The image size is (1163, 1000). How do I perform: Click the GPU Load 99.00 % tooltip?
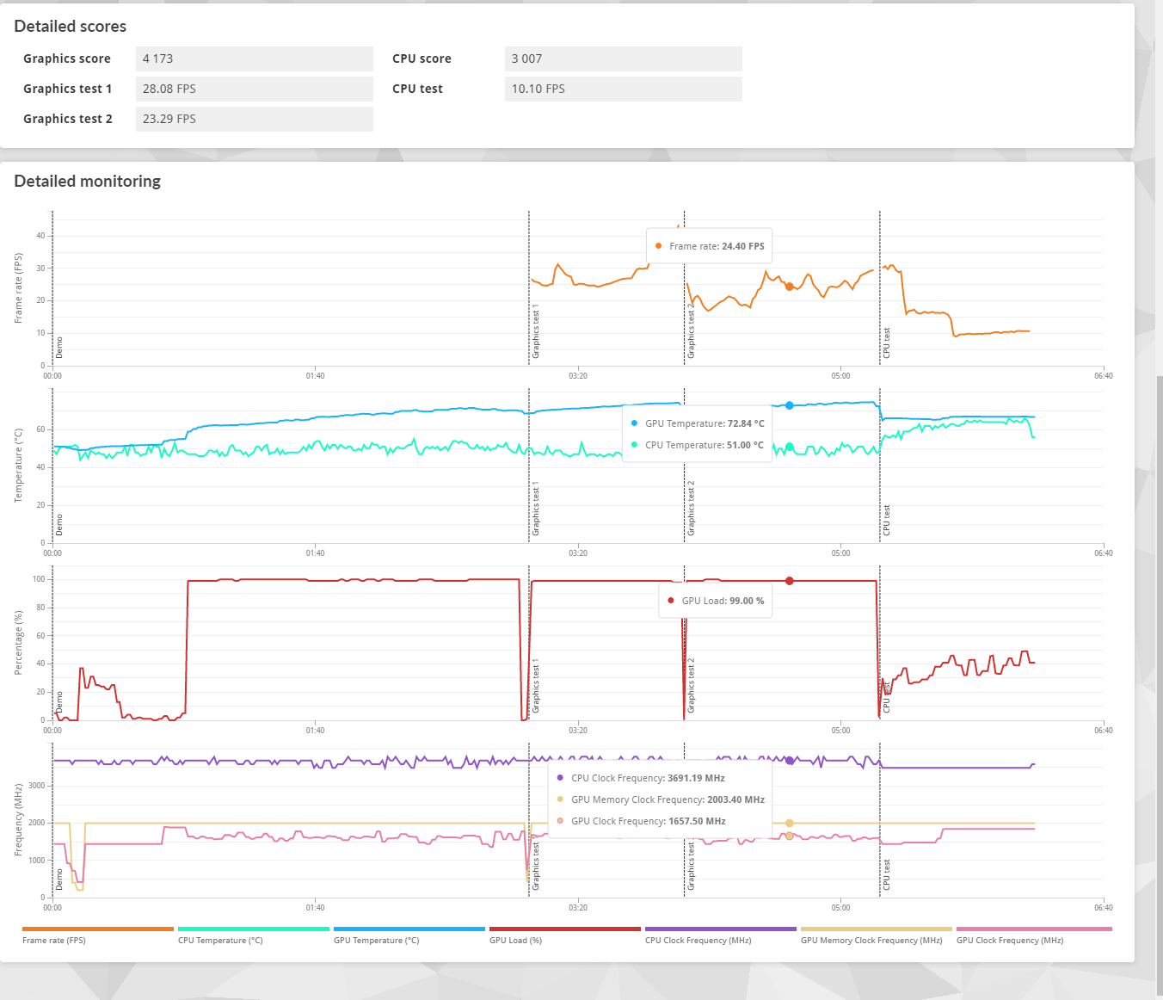(715, 601)
